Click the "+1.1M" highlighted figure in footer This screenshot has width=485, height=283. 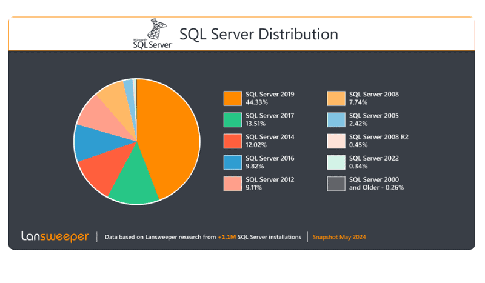point(227,237)
